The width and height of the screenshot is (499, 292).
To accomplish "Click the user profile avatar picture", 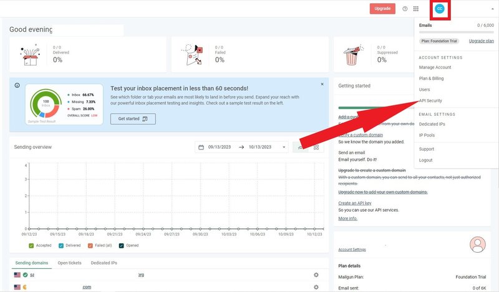I will (x=478, y=245).
